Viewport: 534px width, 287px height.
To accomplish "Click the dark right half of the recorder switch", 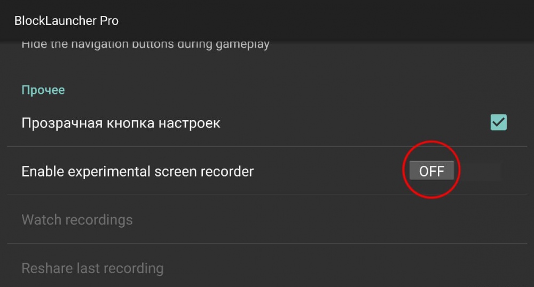I will [478, 171].
